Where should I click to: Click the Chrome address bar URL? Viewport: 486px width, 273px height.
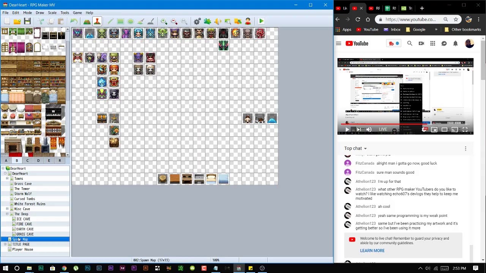coord(410,19)
